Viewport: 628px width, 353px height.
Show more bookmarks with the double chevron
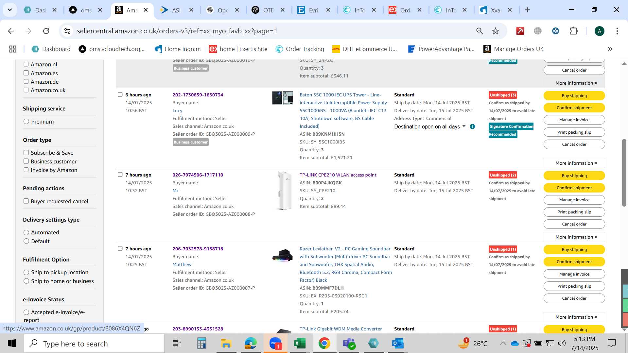coord(610,49)
